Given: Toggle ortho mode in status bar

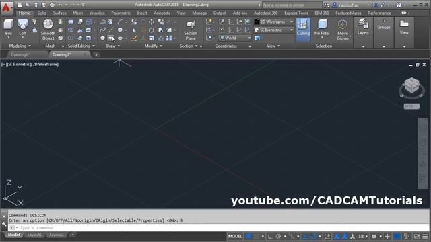Looking at the screenshot, I should [x=270, y=236].
